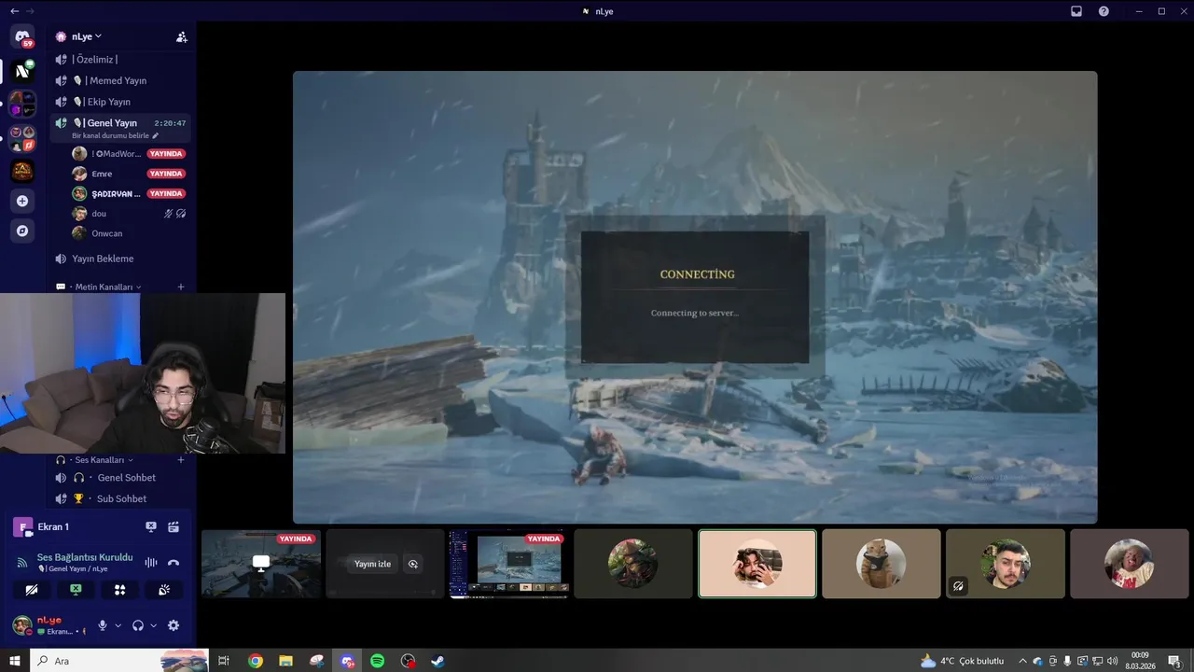Click the Add a Server plus icon
The height and width of the screenshot is (672, 1194).
click(22, 201)
